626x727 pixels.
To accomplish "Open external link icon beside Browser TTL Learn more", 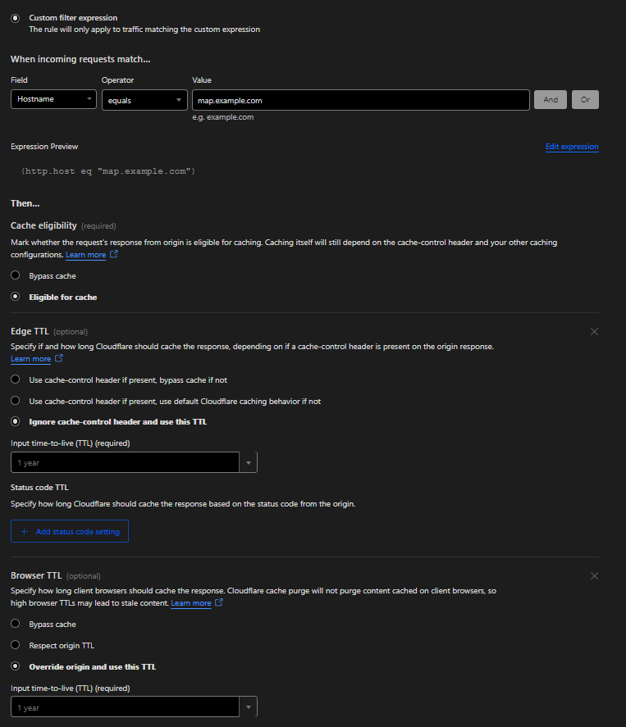I will tap(219, 603).
